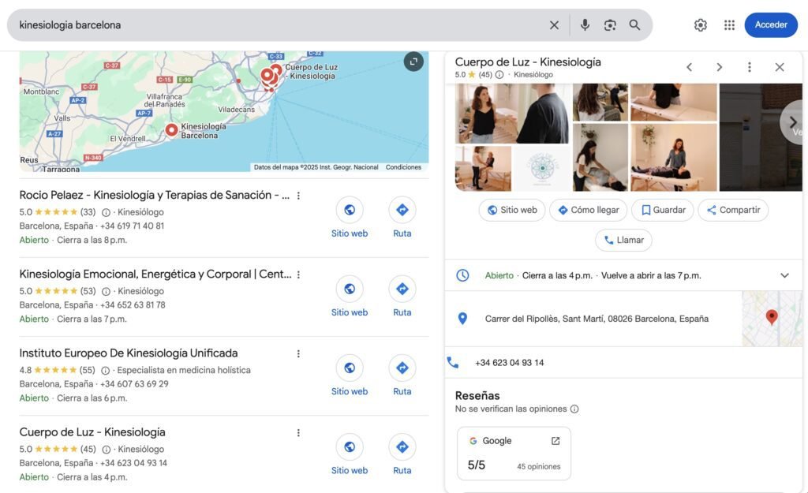Click the Acceder sign-in button
808x493 pixels.
click(771, 25)
